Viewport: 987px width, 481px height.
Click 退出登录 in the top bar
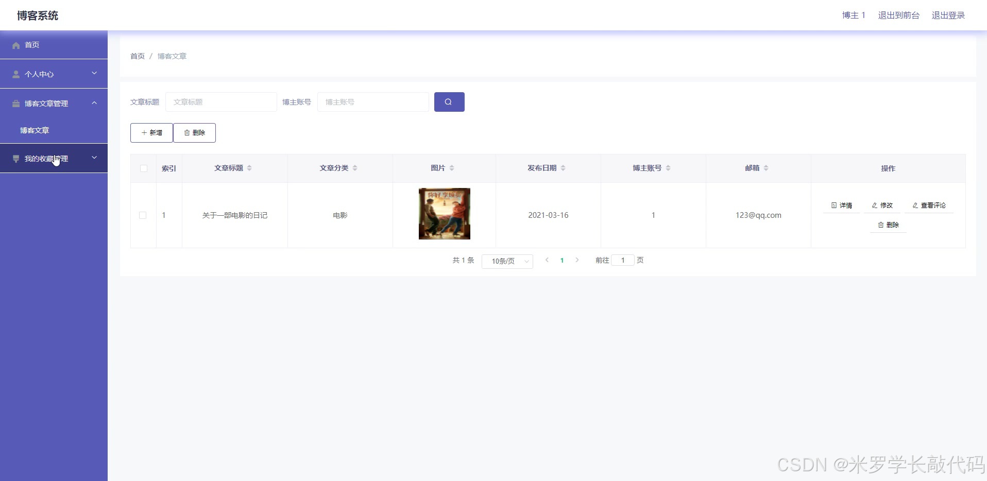(947, 15)
